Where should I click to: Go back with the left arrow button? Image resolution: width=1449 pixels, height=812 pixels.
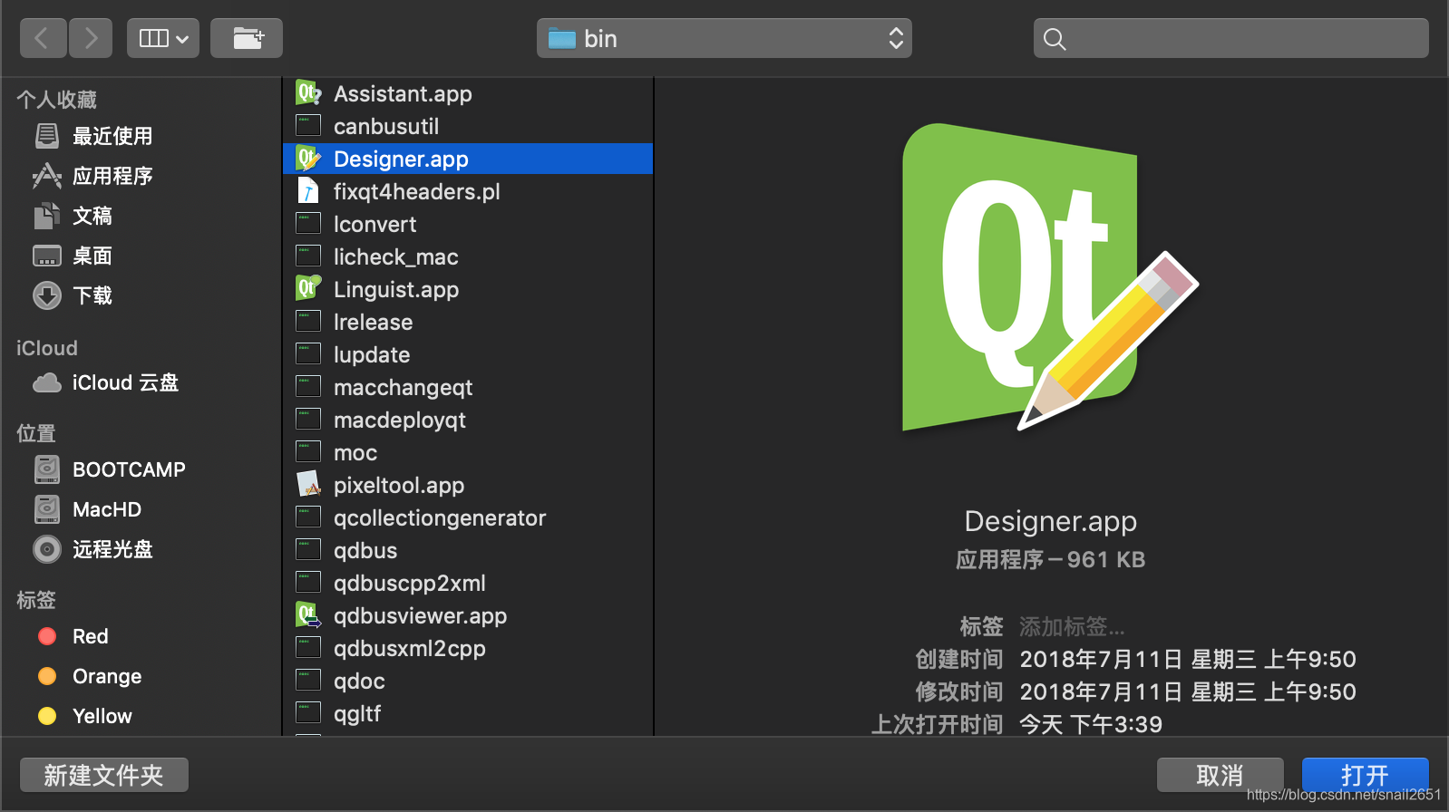coord(43,38)
